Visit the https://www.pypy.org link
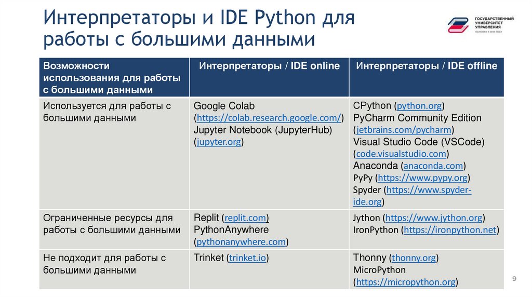 pyautogui.click(x=423, y=178)
